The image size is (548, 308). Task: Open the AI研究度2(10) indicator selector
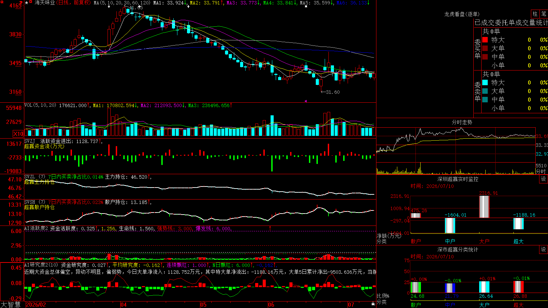coord(41,265)
